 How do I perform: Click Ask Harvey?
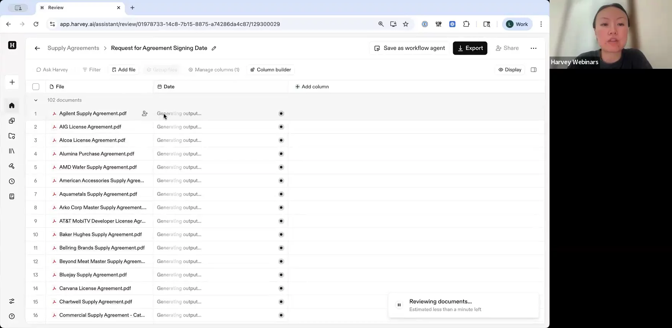pos(52,70)
